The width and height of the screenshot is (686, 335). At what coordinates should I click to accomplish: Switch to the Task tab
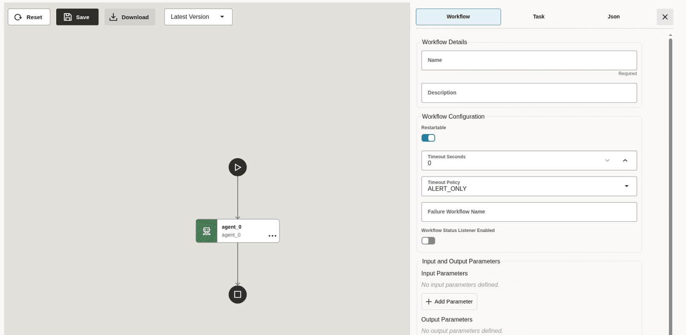tap(539, 17)
